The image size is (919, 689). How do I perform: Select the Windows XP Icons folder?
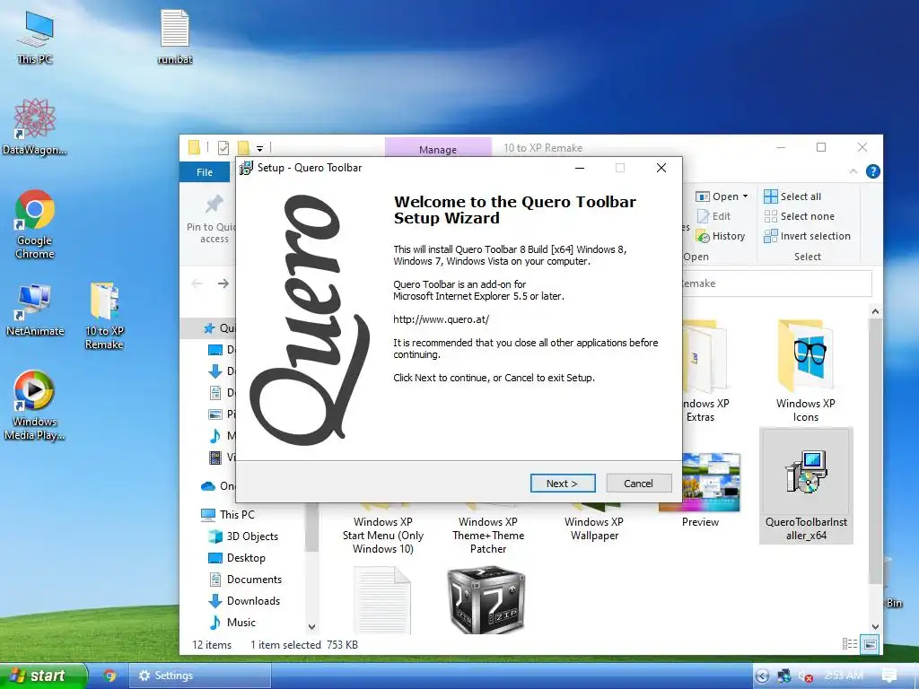point(805,371)
